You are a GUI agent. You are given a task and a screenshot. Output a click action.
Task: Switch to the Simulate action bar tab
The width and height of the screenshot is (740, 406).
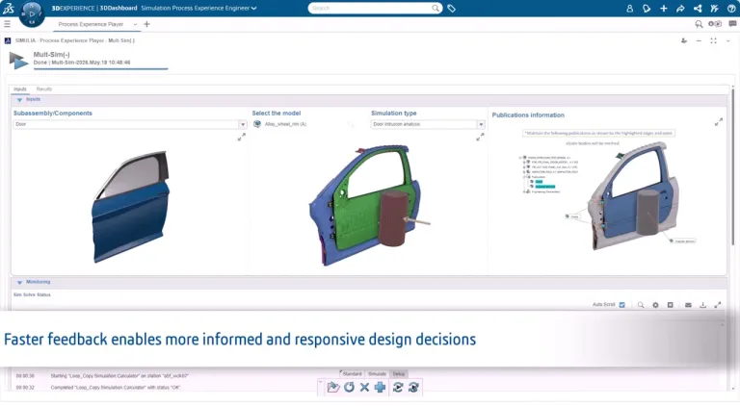[x=377, y=374]
